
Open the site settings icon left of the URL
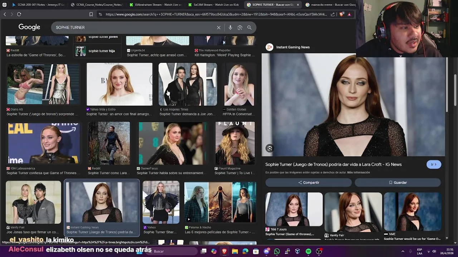[100, 14]
